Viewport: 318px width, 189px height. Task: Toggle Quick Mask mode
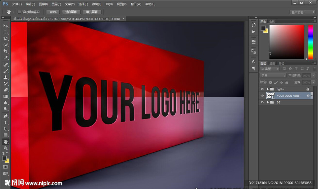click(6, 167)
